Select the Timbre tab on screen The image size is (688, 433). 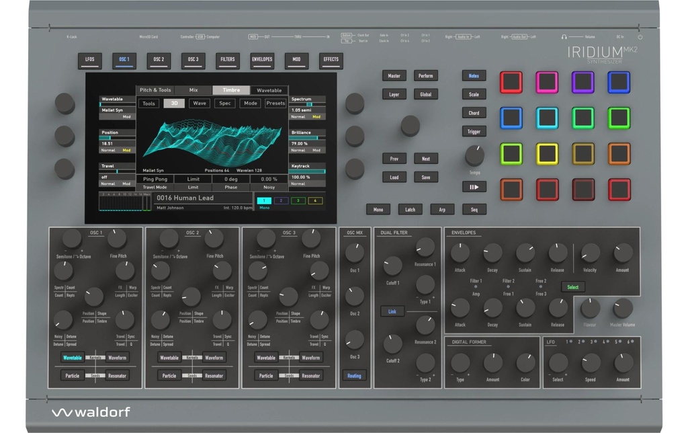tap(231, 90)
